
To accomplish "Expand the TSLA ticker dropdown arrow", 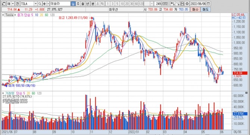I will (36, 4).
